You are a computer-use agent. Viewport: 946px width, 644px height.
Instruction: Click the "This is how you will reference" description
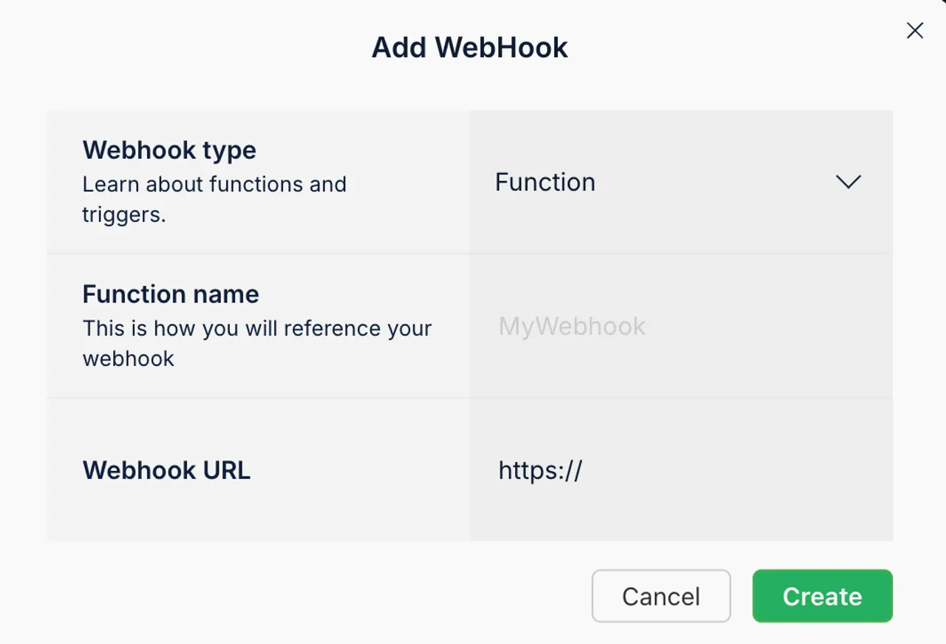pos(256,328)
